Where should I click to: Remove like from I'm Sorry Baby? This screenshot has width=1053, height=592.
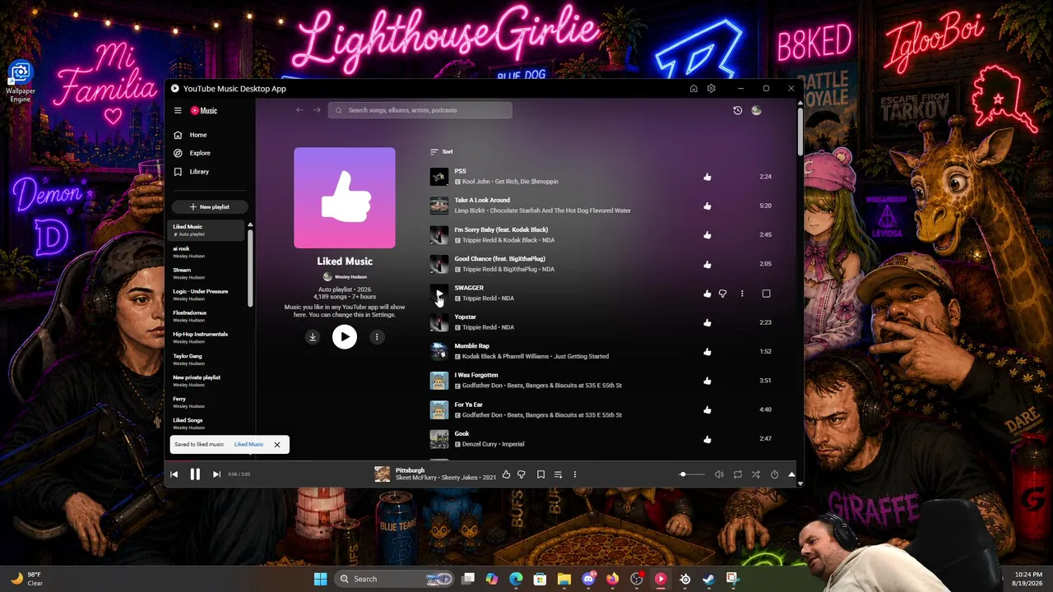point(707,235)
